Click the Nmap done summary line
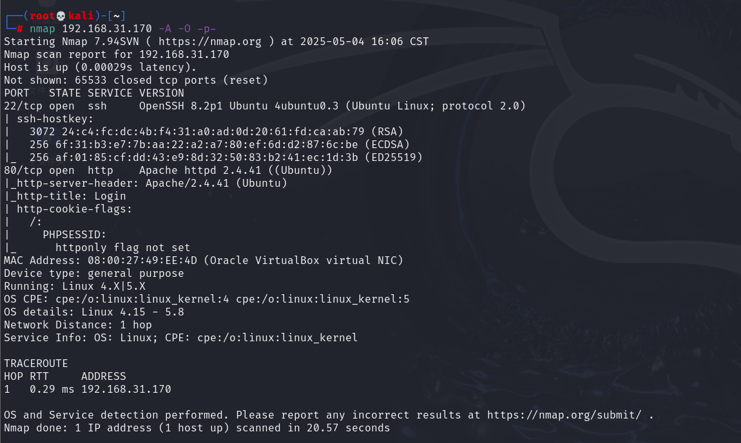The width and height of the screenshot is (741, 443). pos(197,428)
